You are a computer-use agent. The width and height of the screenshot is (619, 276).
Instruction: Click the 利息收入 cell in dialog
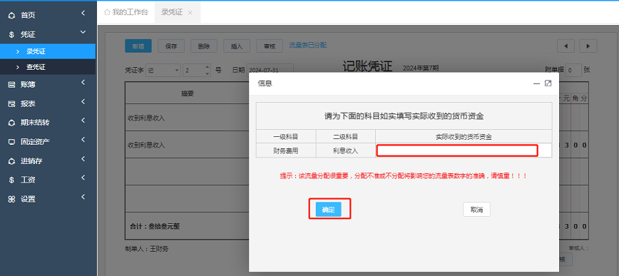[345, 150]
